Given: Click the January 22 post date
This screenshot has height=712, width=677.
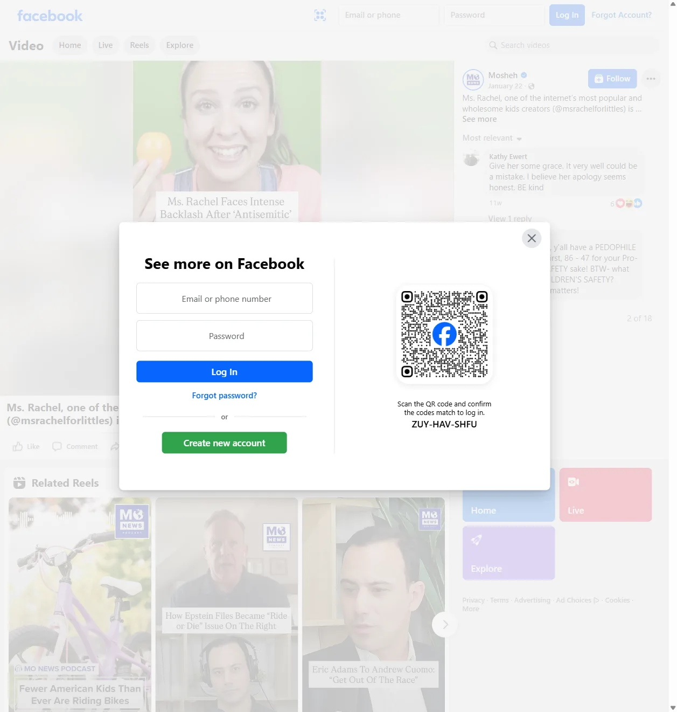Looking at the screenshot, I should tap(505, 86).
